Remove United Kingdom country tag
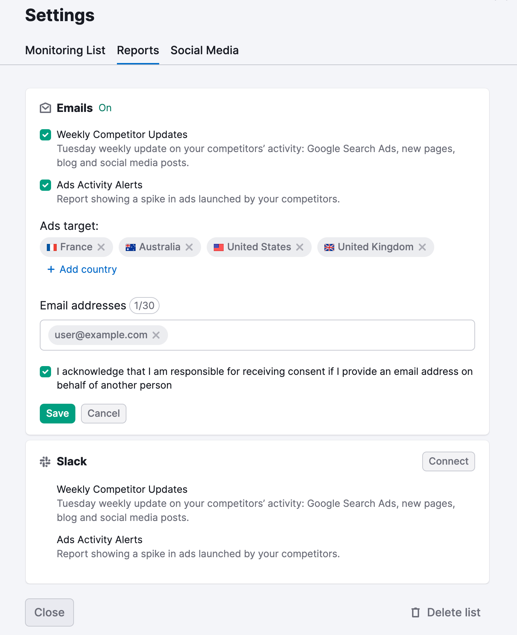The height and width of the screenshot is (635, 517). (422, 247)
